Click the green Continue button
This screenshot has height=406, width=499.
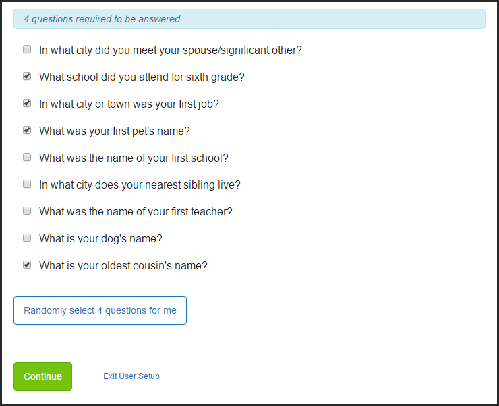(42, 376)
